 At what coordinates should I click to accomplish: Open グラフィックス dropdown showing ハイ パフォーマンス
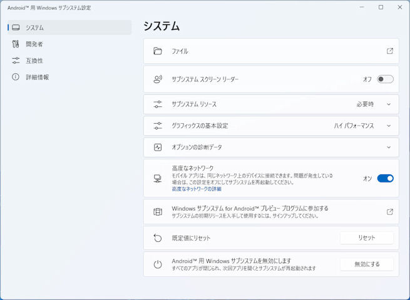coord(354,126)
